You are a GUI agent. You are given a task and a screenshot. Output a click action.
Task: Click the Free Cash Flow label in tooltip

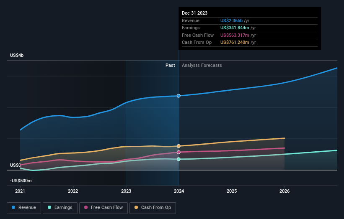[198, 35]
